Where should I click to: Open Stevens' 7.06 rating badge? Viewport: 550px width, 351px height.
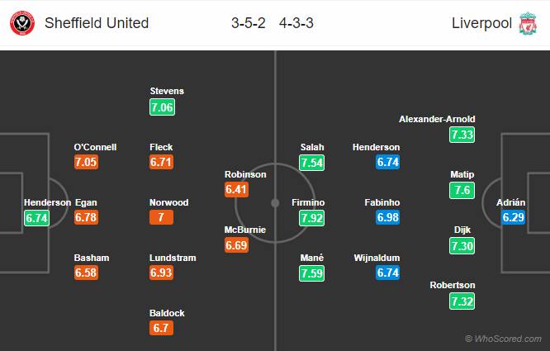(162, 107)
